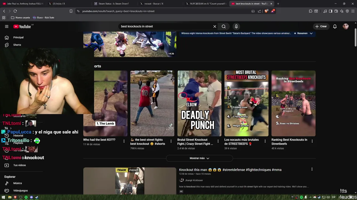Screen dimensions: 357x200
Task: Open Brave Shields lion icon
Action: 266,11
